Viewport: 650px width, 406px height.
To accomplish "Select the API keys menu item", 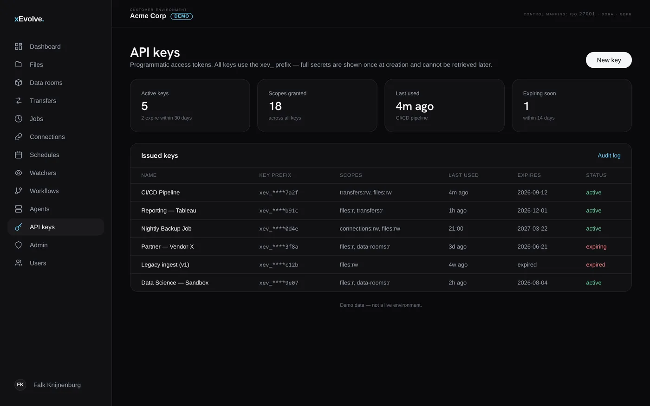I will [56, 227].
